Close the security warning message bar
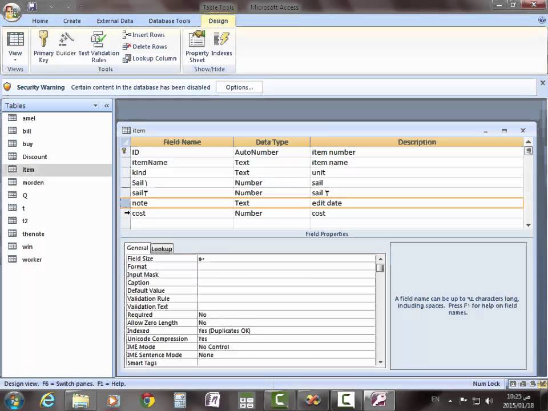Viewport: 548px width, 411px height. click(542, 83)
